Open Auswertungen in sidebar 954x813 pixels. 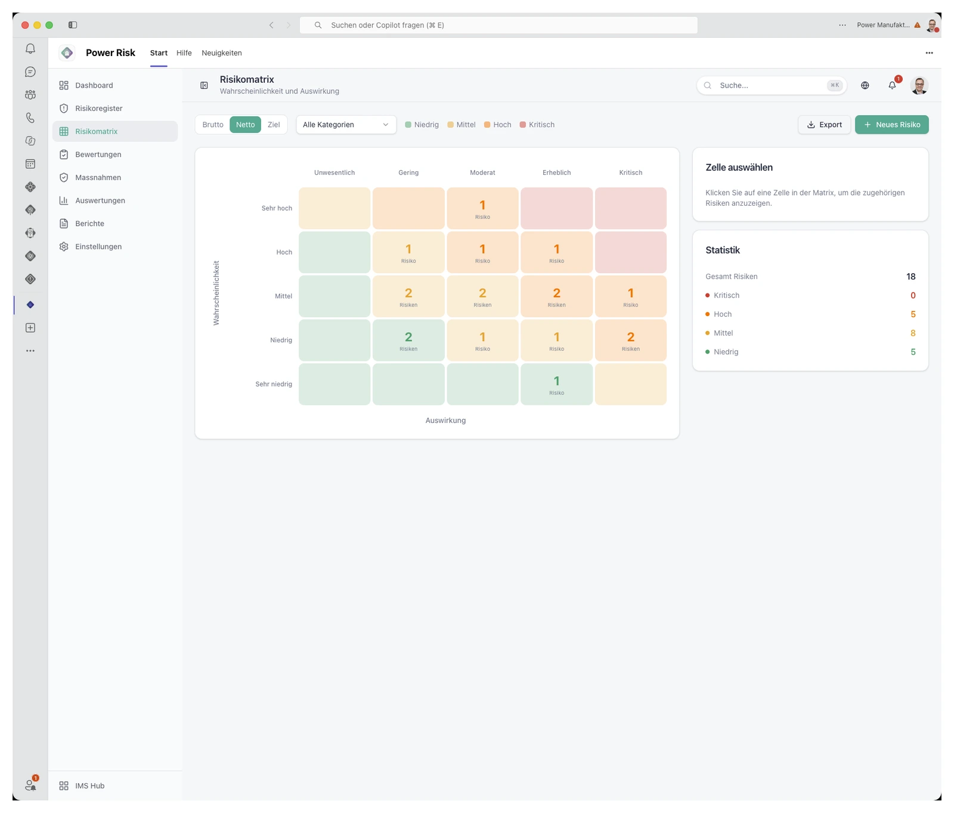click(115, 200)
